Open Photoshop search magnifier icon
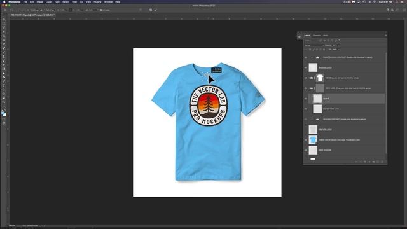 click(x=392, y=10)
